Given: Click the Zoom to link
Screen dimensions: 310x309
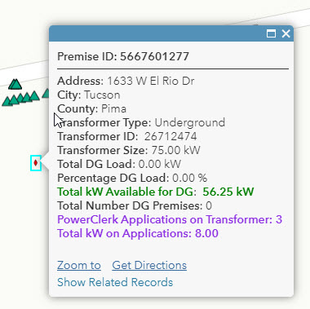Looking at the screenshot, I should (x=79, y=265).
